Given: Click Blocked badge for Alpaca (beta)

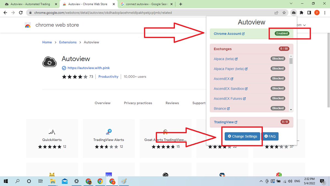Looking at the screenshot, I should click(278, 59).
